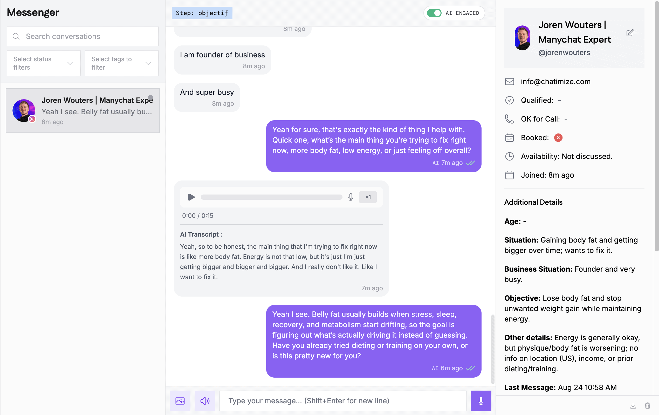Image resolution: width=659 pixels, height=415 pixels.
Task: Click the info@chatimize.com email
Action: [555, 82]
